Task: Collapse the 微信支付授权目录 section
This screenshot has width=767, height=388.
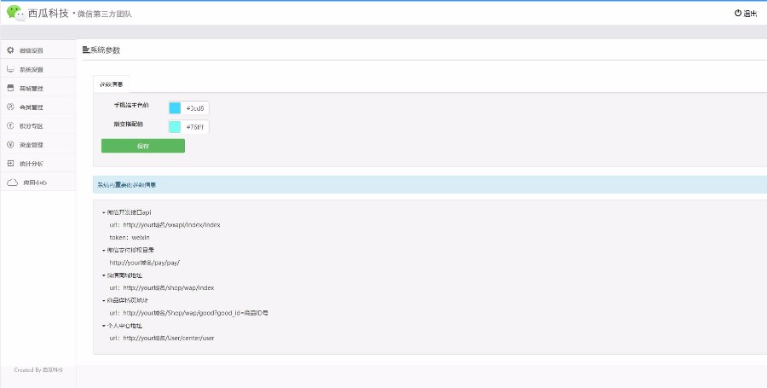Action: (x=102, y=250)
